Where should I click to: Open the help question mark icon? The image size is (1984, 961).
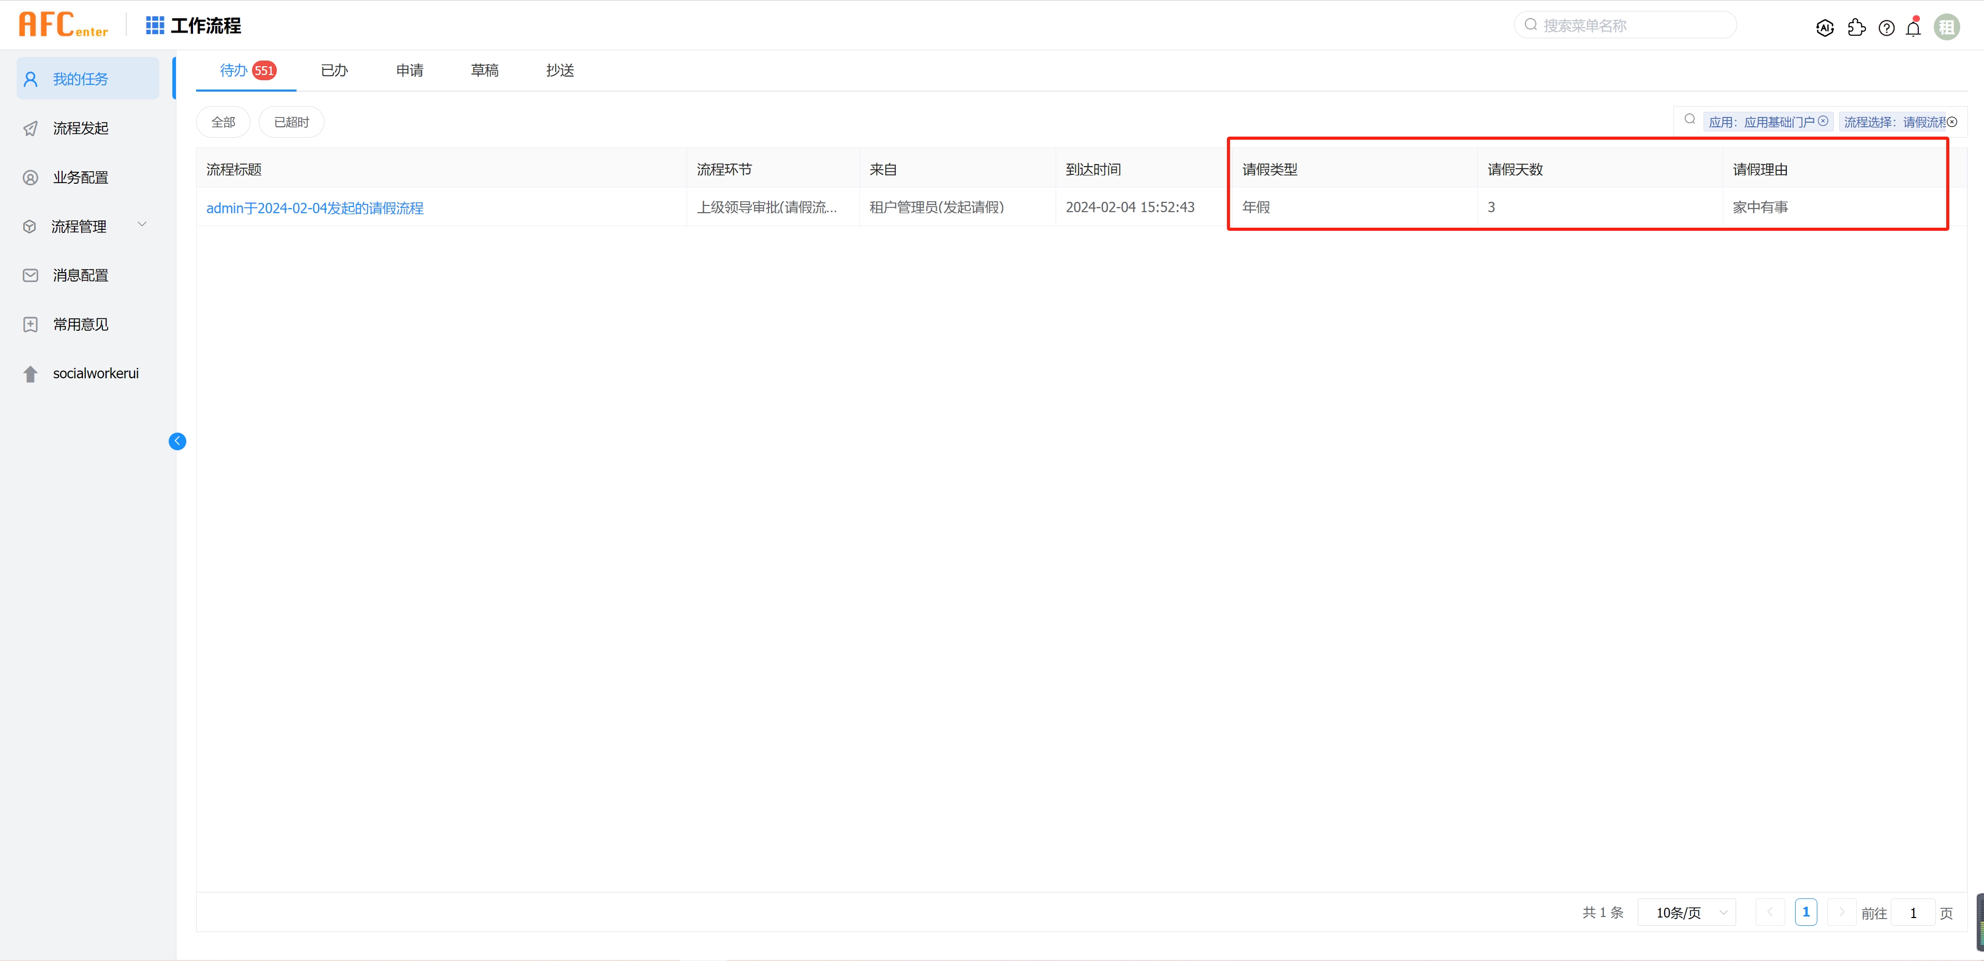click(x=1886, y=28)
